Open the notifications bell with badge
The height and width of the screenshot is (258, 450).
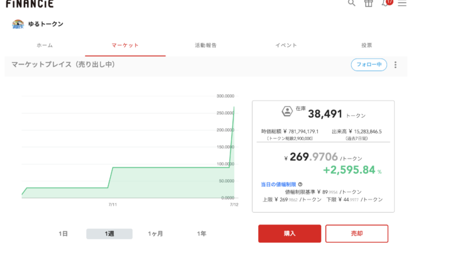tap(387, 3)
